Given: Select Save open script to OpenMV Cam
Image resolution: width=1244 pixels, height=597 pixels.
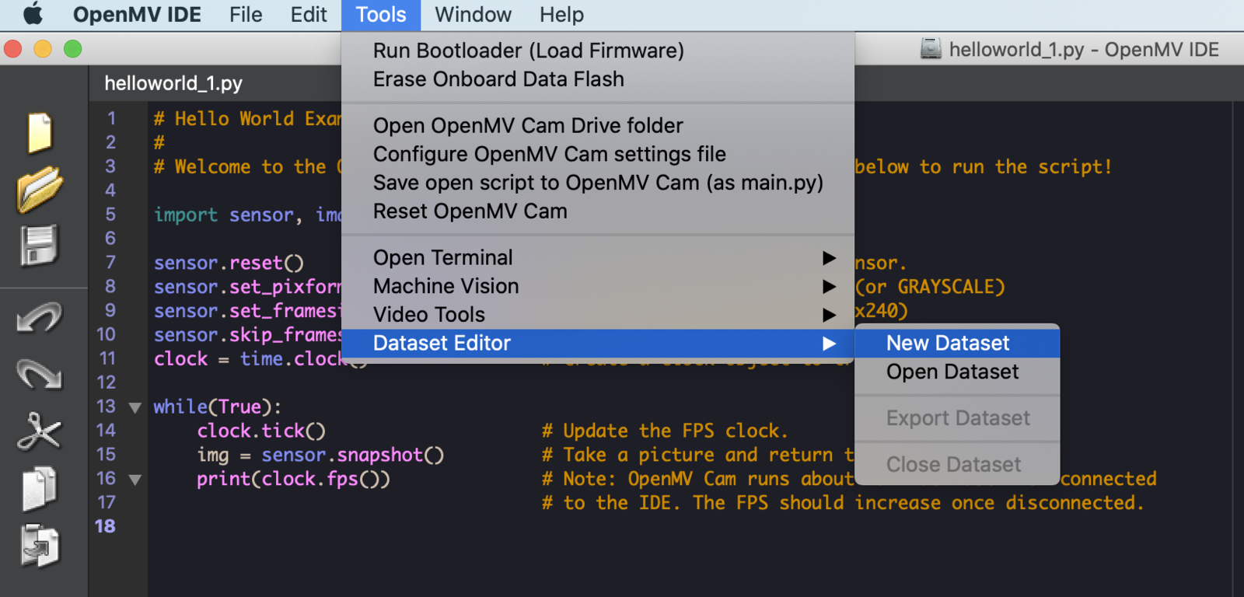Looking at the screenshot, I should point(598,183).
